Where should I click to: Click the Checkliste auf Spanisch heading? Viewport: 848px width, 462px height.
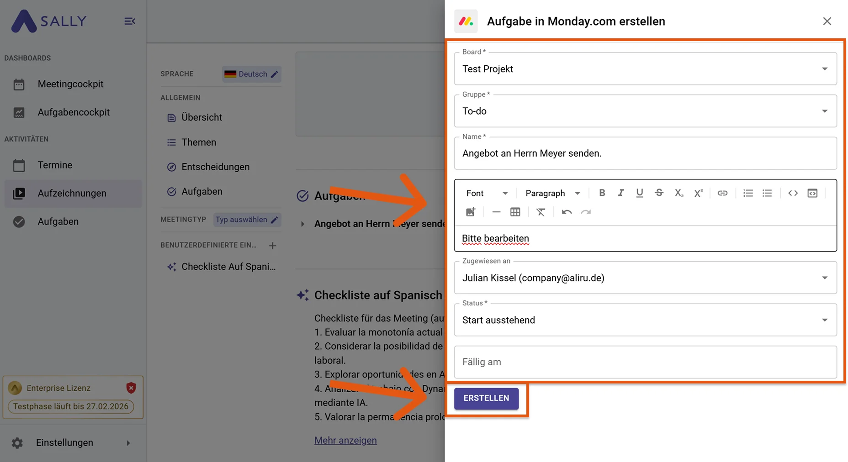[378, 295]
